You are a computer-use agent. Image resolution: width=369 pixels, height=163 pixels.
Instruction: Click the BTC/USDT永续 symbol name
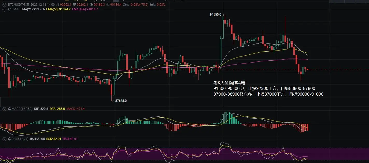tap(18, 5)
